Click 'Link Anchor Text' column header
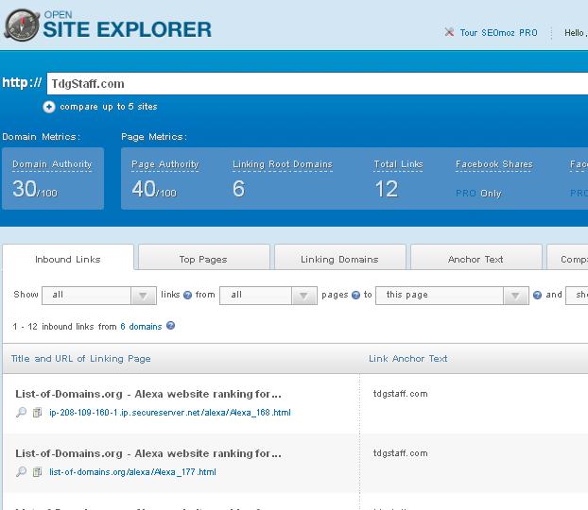This screenshot has height=510, width=588. coord(408,359)
